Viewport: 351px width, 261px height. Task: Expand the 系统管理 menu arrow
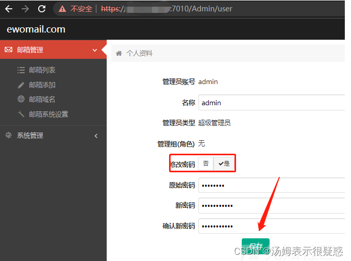[x=96, y=136]
